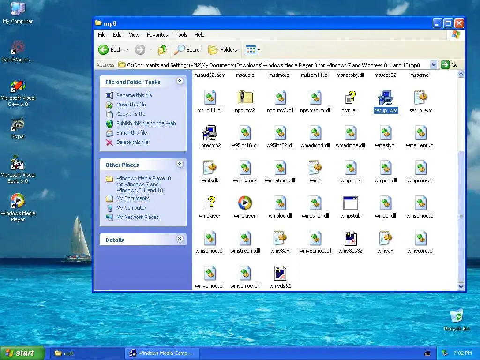Select the wmasf.dll file
Viewport: 480px width, 360px height.
[x=386, y=137]
